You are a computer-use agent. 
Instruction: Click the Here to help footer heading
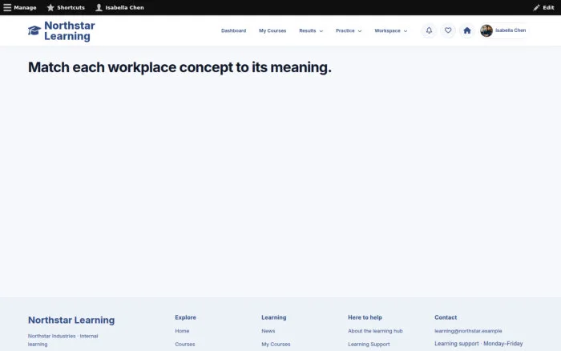click(x=365, y=317)
